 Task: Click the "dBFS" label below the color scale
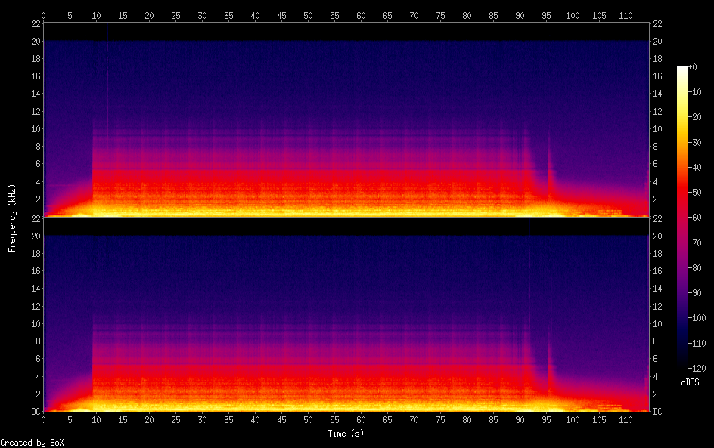(690, 383)
